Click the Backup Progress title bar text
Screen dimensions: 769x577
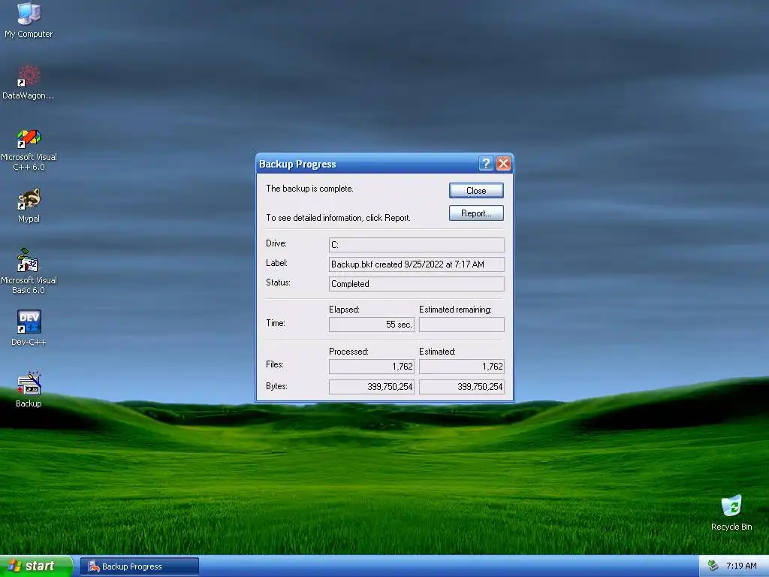pos(297,164)
